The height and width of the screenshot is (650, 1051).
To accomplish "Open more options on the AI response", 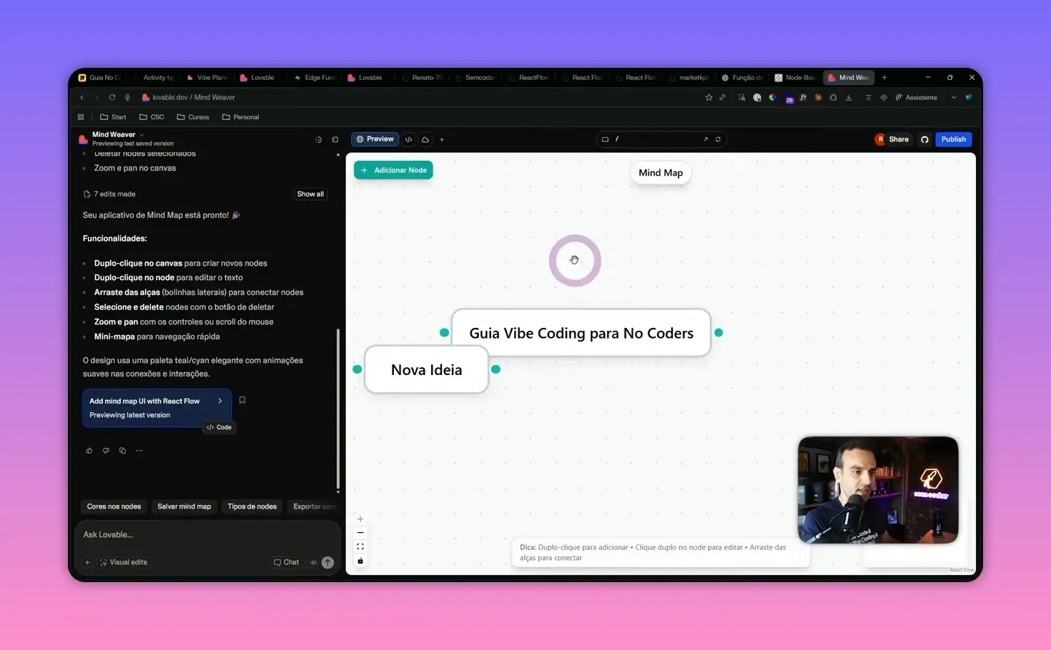I will click(139, 450).
